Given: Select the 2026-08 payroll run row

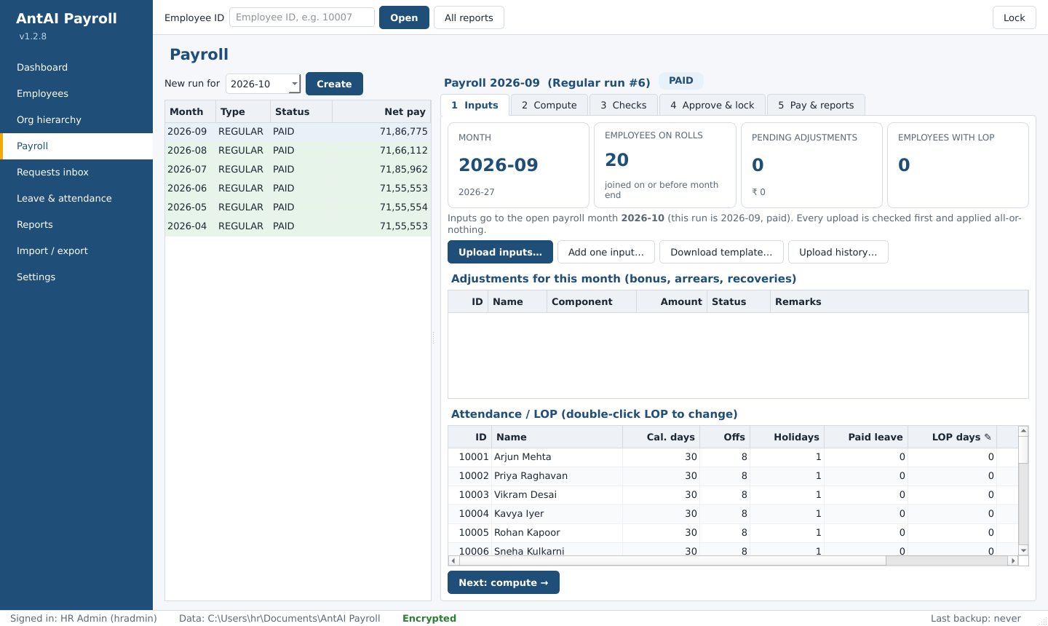Looking at the screenshot, I should [298, 151].
